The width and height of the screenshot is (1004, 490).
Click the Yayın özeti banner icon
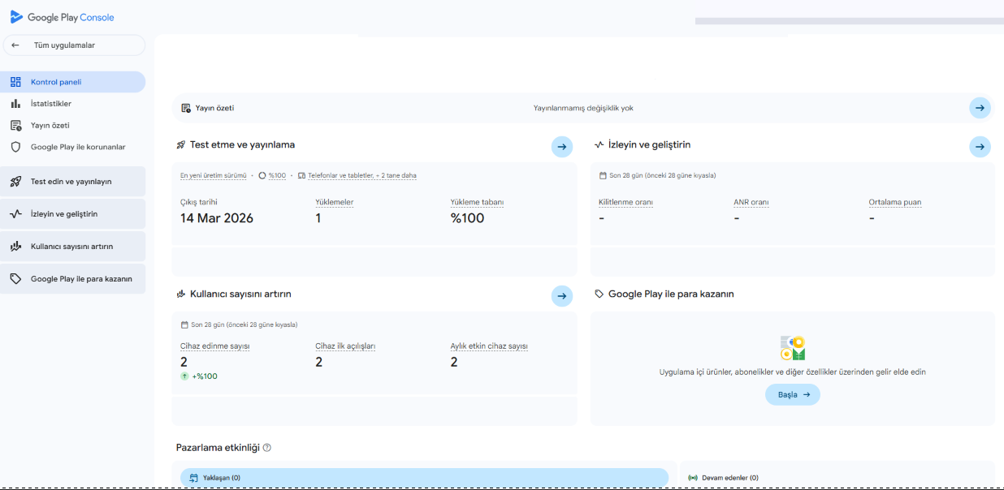pyautogui.click(x=186, y=108)
